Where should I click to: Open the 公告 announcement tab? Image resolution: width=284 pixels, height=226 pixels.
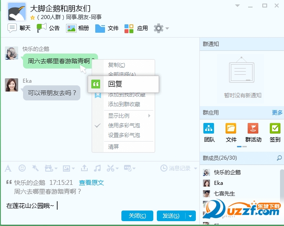point(48,28)
